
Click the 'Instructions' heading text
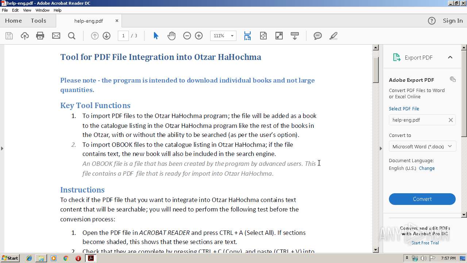(x=82, y=190)
